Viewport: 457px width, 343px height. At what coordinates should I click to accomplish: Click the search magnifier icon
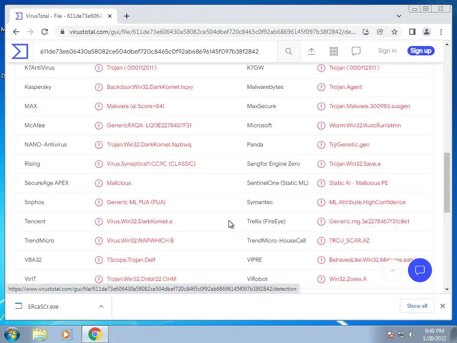pos(289,51)
